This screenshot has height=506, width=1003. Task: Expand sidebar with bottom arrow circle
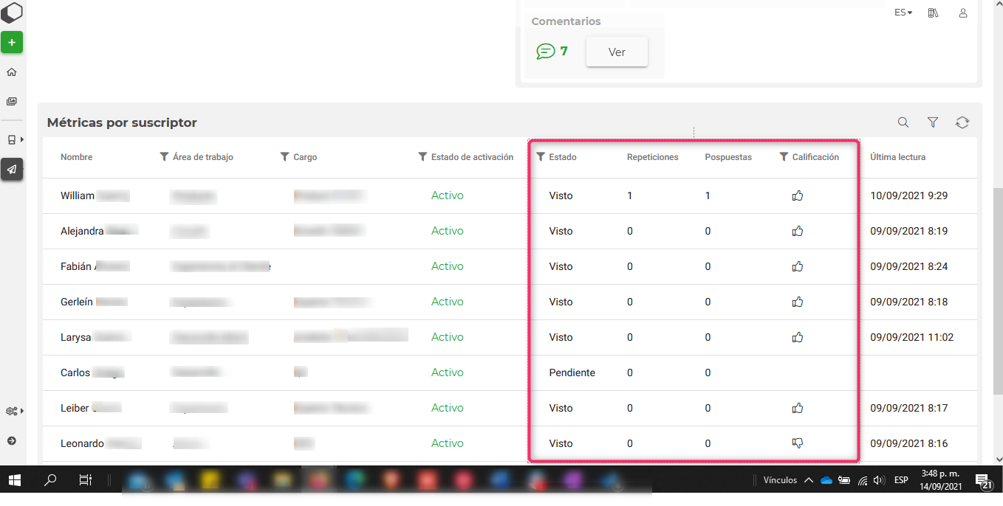click(x=12, y=440)
